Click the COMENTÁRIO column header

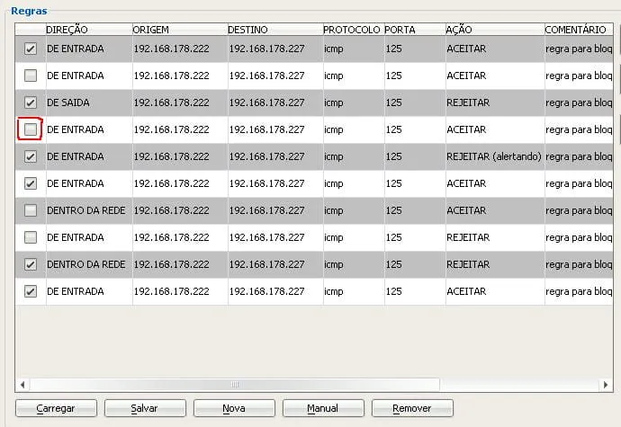579,30
